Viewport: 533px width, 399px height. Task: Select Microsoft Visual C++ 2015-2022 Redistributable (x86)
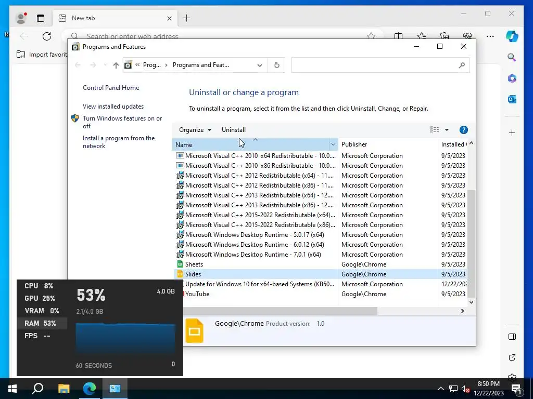256,224
